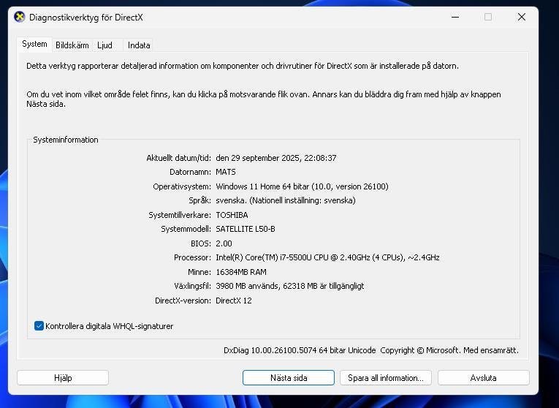Click the Avsluta button

[484, 378]
